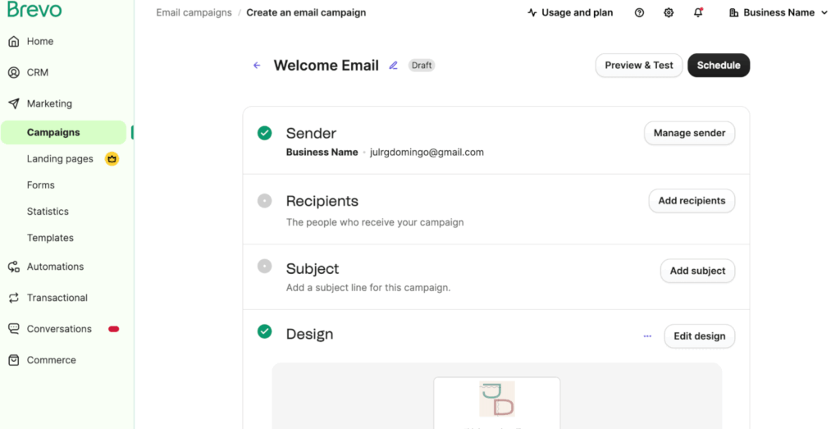Click the Brevo logo
Viewport: 840px width, 429px height.
tap(34, 8)
